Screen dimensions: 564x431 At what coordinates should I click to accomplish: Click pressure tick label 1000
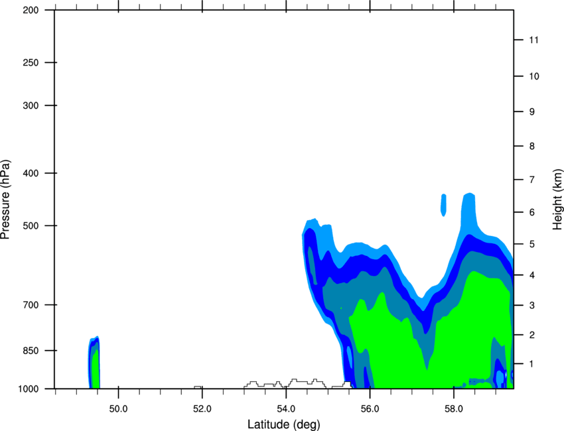click(28, 389)
